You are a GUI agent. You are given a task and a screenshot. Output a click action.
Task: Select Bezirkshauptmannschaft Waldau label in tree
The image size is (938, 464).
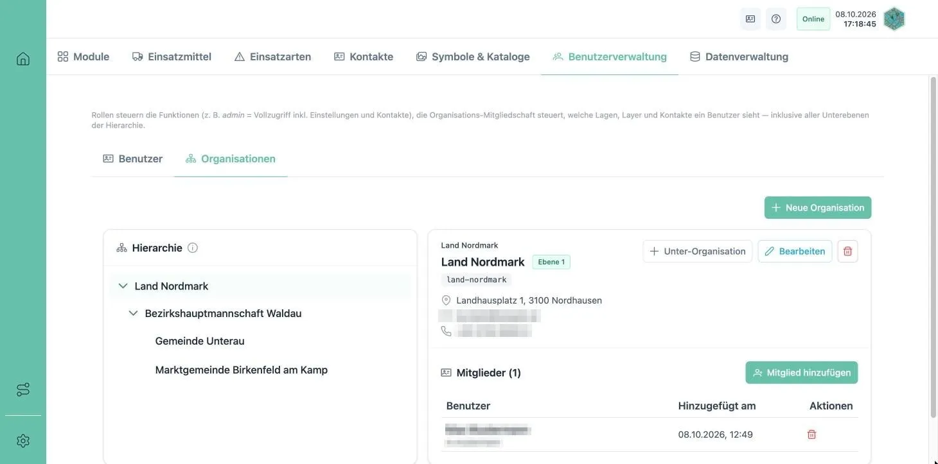point(223,313)
